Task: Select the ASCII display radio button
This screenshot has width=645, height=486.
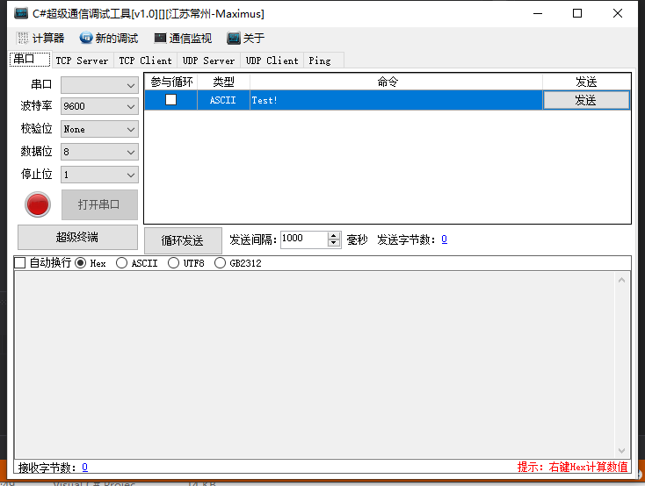Action: pyautogui.click(x=121, y=263)
